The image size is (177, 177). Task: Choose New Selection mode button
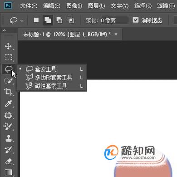36,20
